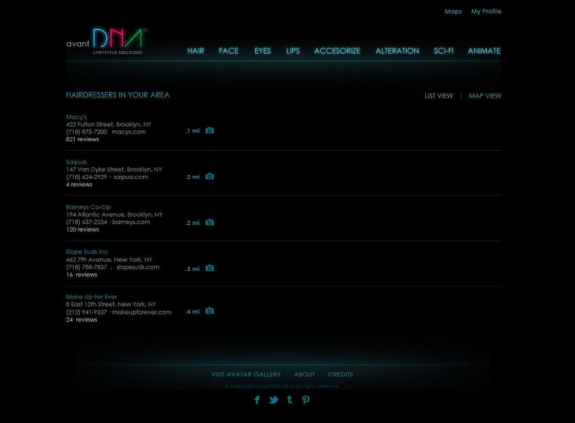Go to the ANIMATE section

(x=484, y=51)
